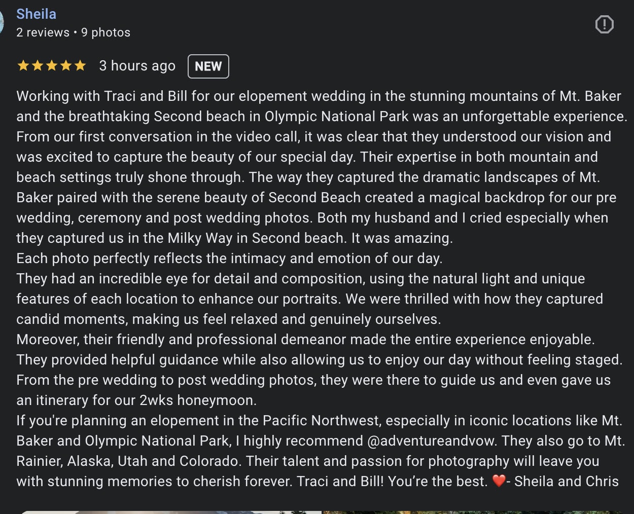This screenshot has height=514, width=634.
Task: Click the second star in the rating
Action: (38, 66)
